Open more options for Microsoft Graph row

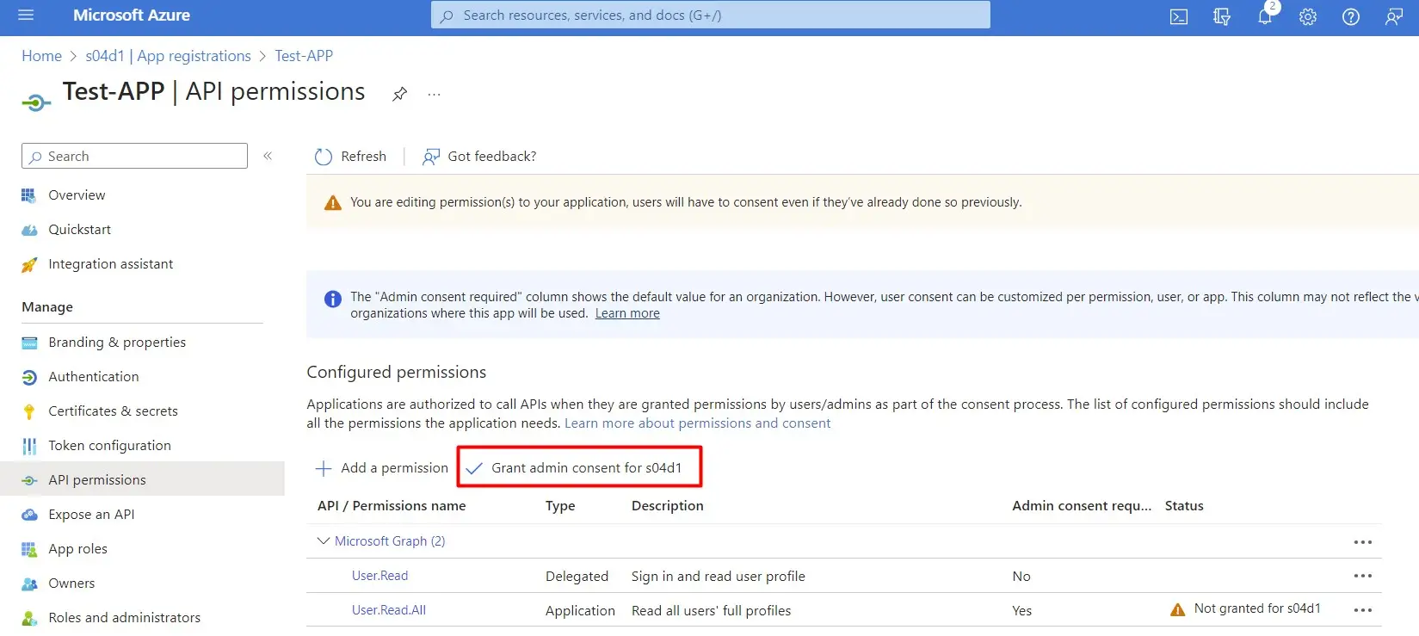pos(1363,542)
